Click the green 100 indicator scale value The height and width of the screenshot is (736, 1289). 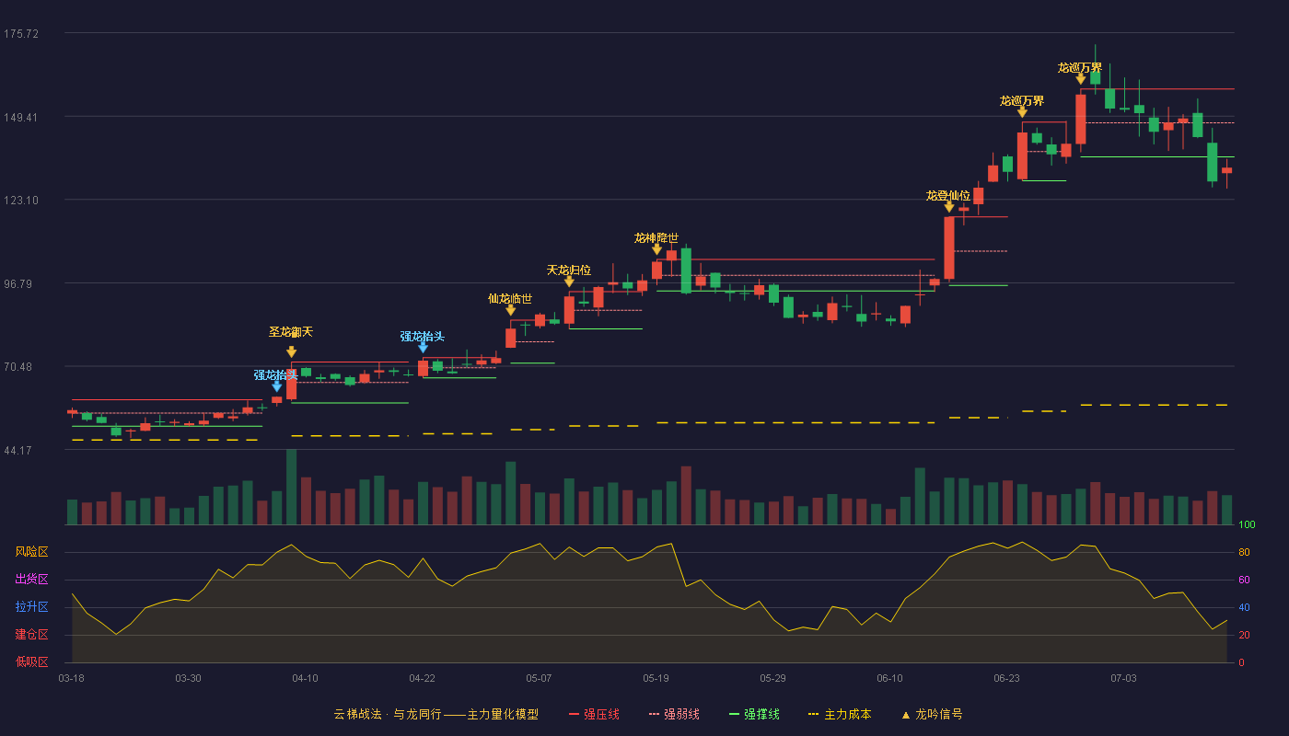point(1247,525)
